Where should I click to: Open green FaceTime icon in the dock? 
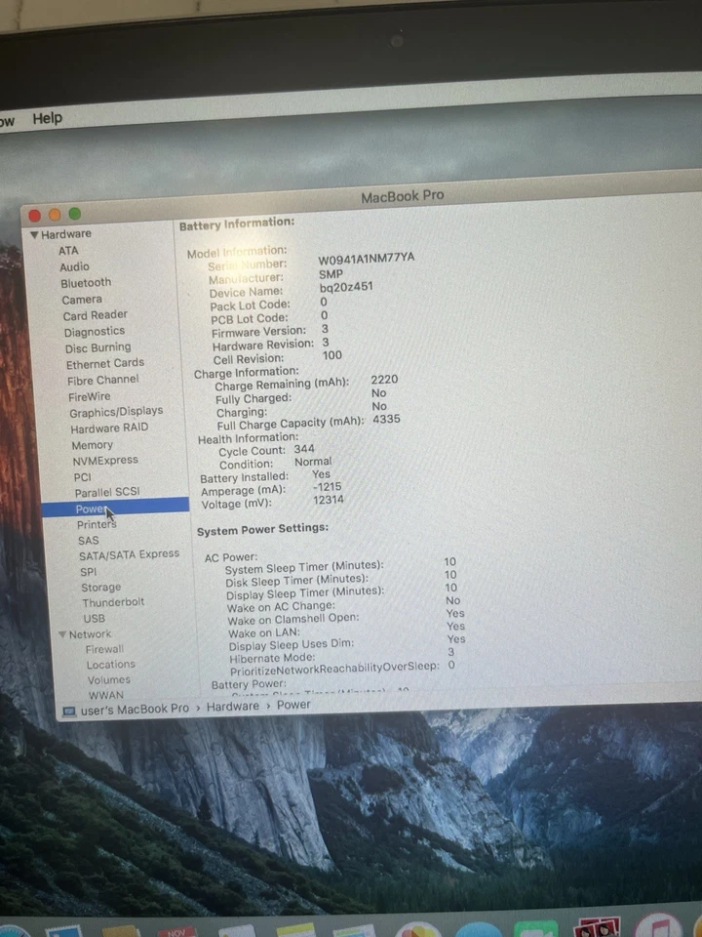coord(536,929)
